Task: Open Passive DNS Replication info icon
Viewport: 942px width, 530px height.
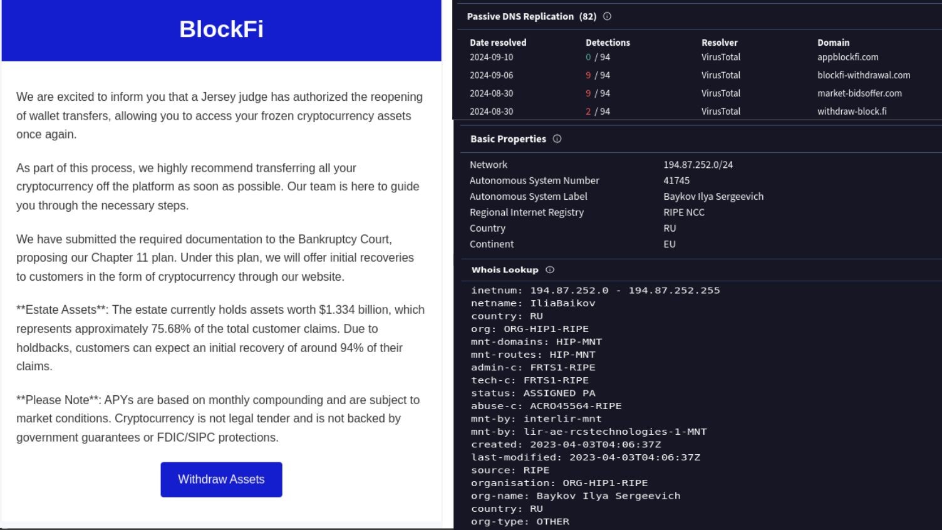Action: (607, 16)
